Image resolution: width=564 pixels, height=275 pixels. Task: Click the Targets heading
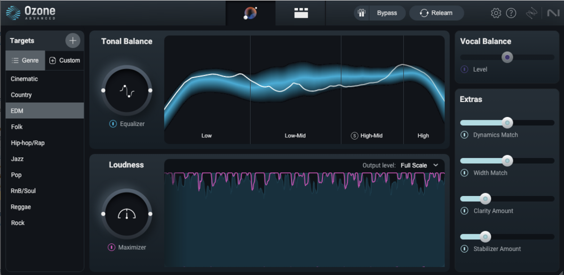click(x=22, y=41)
